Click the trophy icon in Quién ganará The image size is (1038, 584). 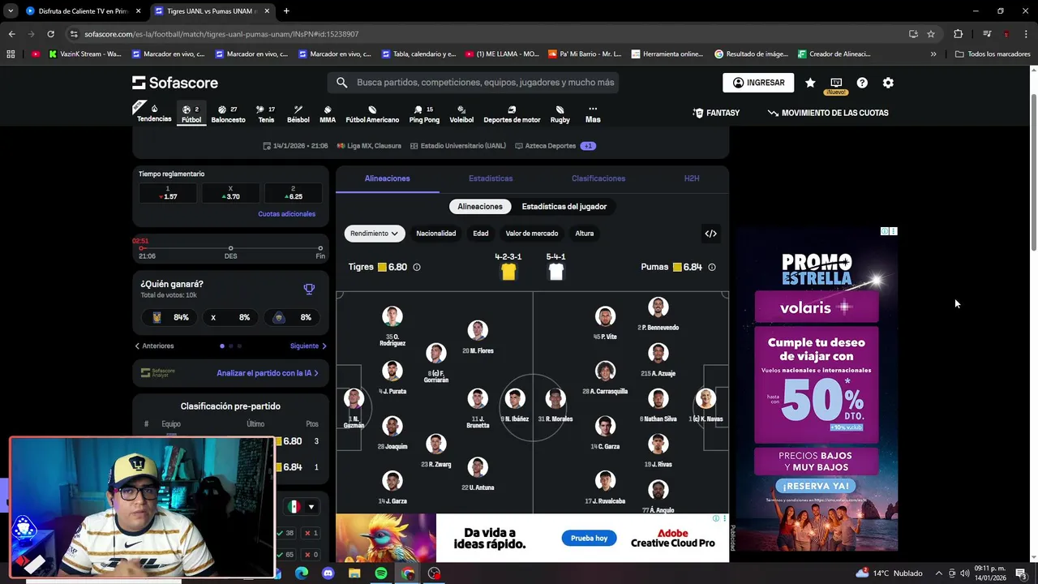pos(309,289)
